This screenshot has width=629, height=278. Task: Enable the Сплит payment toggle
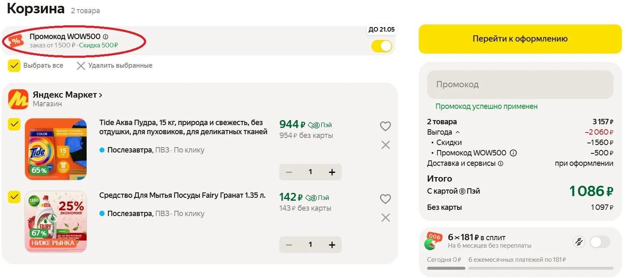point(599,242)
